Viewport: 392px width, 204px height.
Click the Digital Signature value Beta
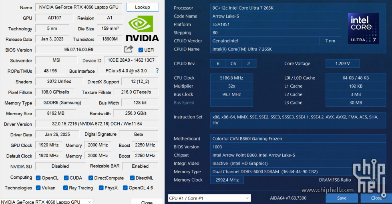coord(139,134)
